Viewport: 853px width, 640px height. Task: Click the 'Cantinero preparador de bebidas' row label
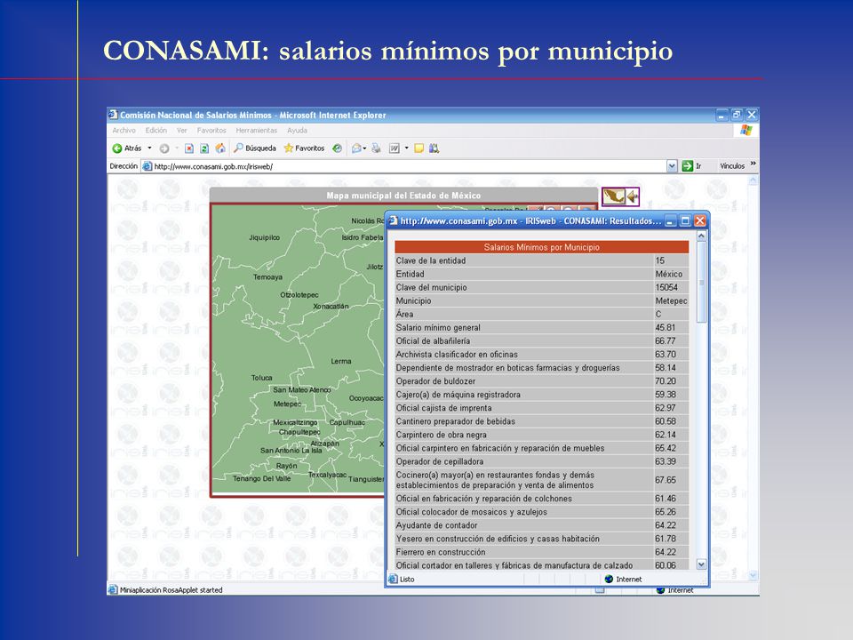(455, 421)
